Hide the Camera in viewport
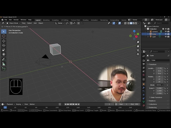The height and width of the screenshot is (128, 171). [166, 31]
